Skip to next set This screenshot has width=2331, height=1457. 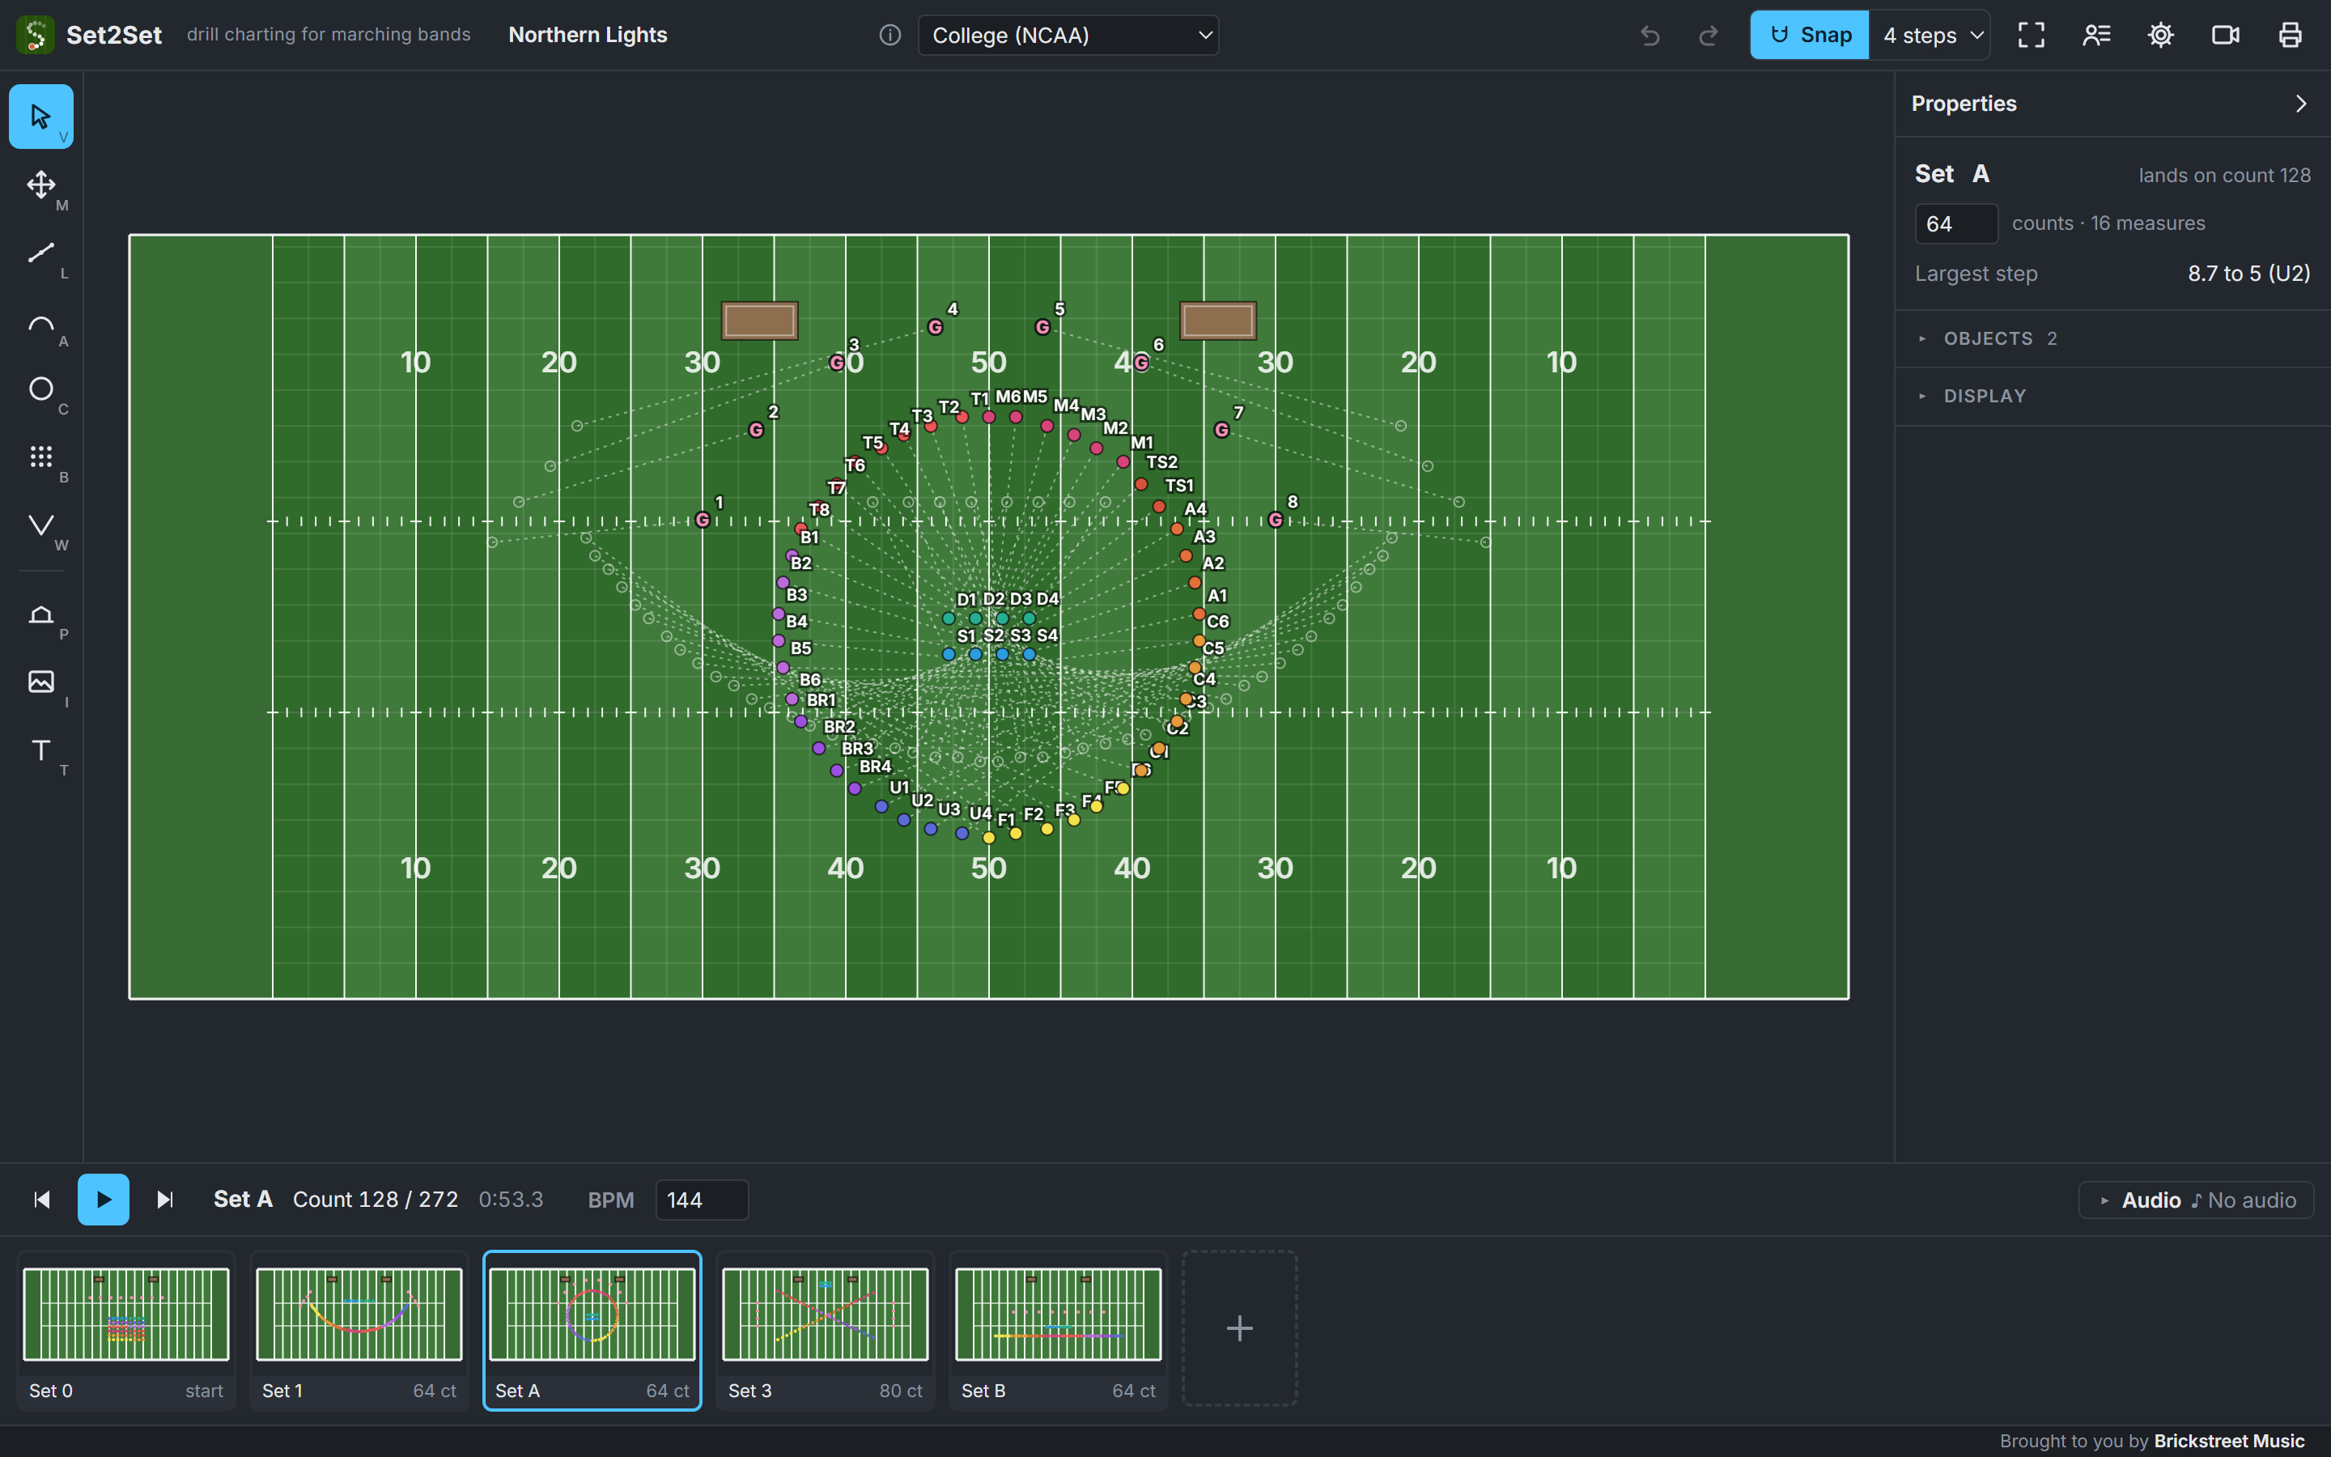click(165, 1200)
